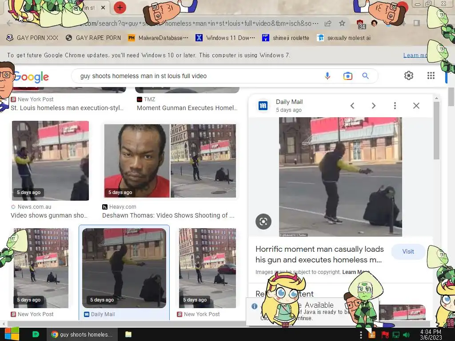
Task: Bookmark this page with the star icon
Action: [x=342, y=24]
